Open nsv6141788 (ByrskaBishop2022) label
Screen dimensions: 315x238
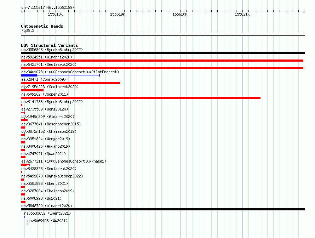click(x=52, y=102)
